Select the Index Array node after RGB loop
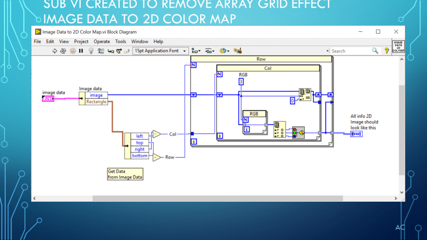The image size is (427, 240). (279, 129)
